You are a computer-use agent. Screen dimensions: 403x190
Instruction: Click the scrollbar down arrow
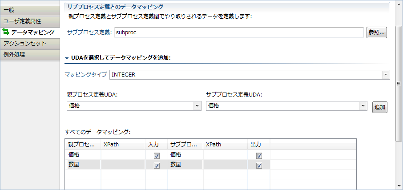point(399,186)
